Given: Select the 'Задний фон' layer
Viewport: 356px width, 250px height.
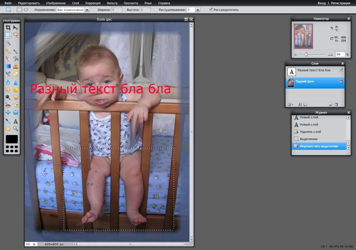Looking at the screenshot, I should point(315,83).
